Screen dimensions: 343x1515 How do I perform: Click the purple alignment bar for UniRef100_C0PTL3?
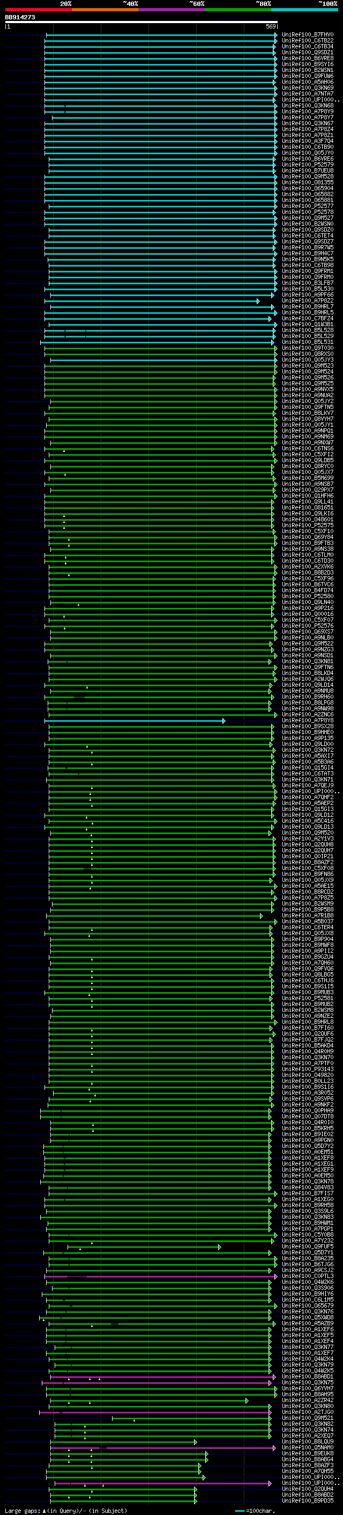pos(161,1277)
